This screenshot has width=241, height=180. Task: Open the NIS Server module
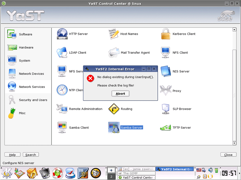click(x=175, y=71)
